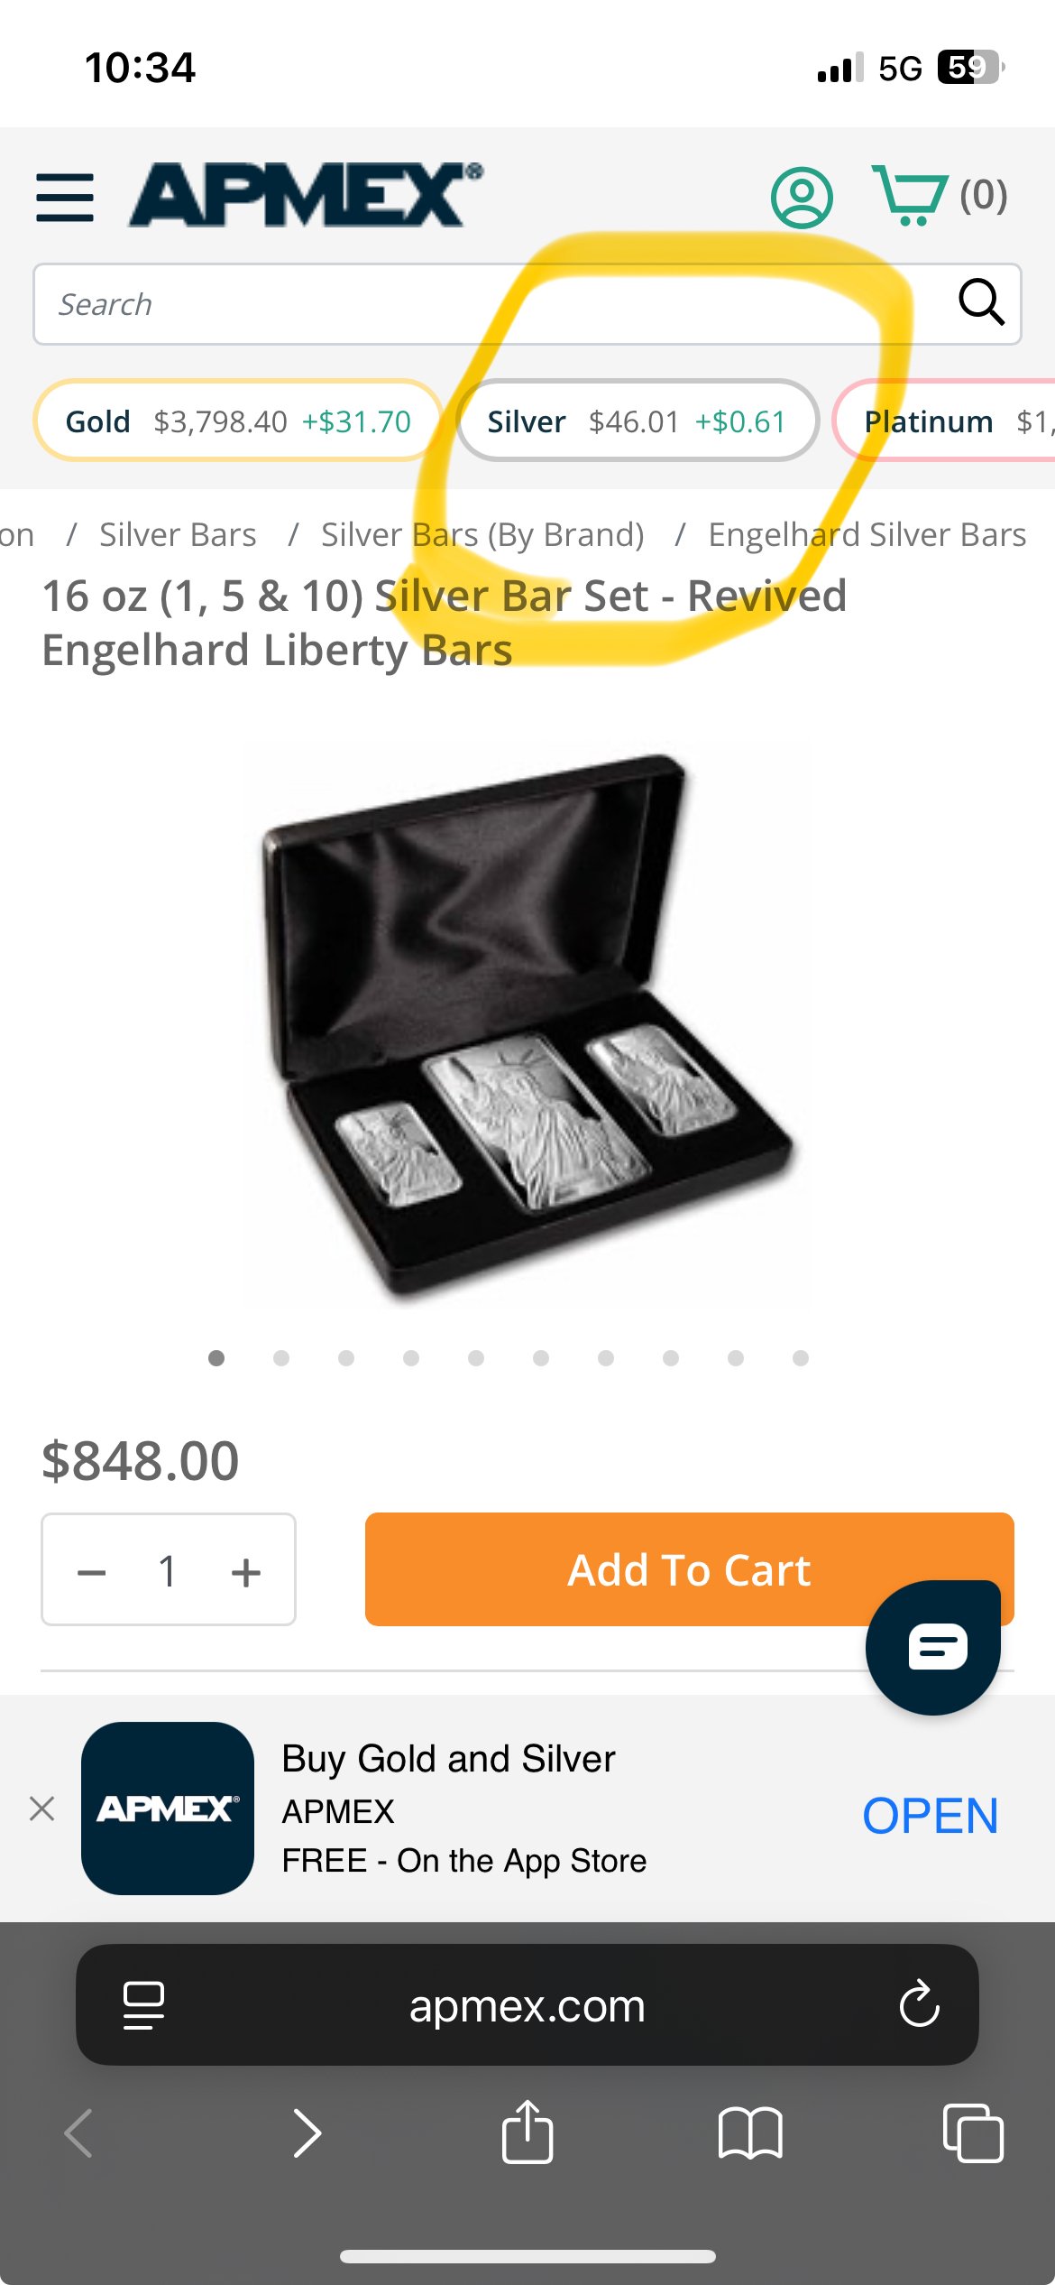1055x2285 pixels.
Task: Select the second image carousel dot
Action: tap(281, 1358)
